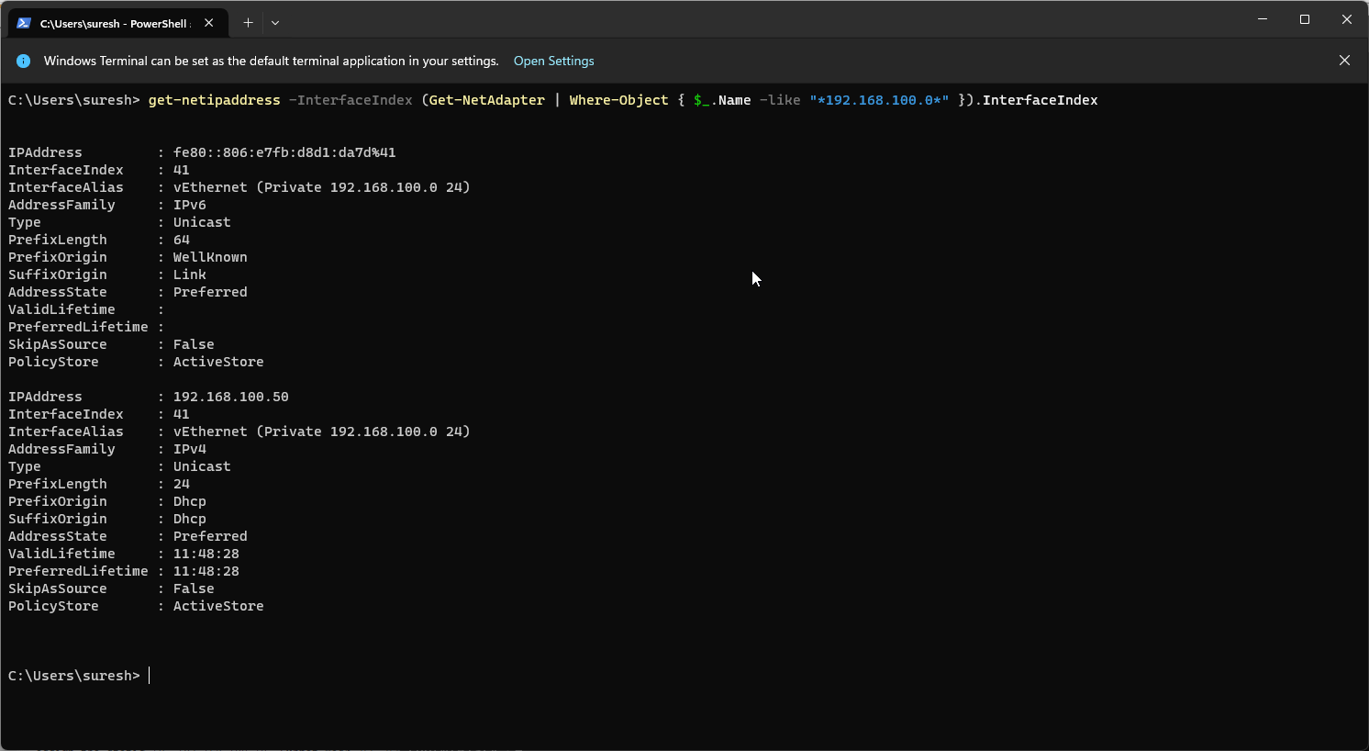Click the IPv6 block's SkipAsSource False value

[x=194, y=344]
